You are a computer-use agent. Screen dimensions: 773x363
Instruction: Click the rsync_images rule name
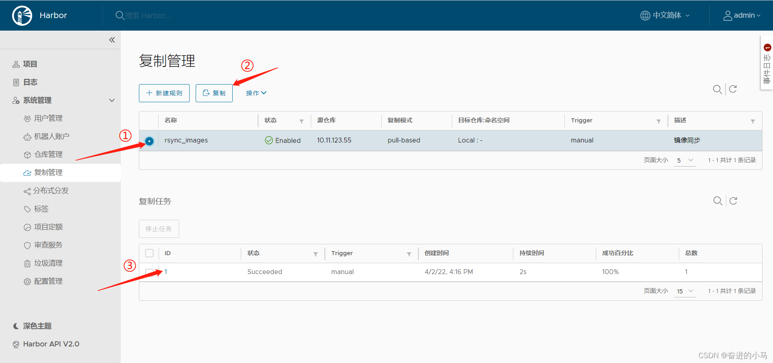(x=186, y=140)
